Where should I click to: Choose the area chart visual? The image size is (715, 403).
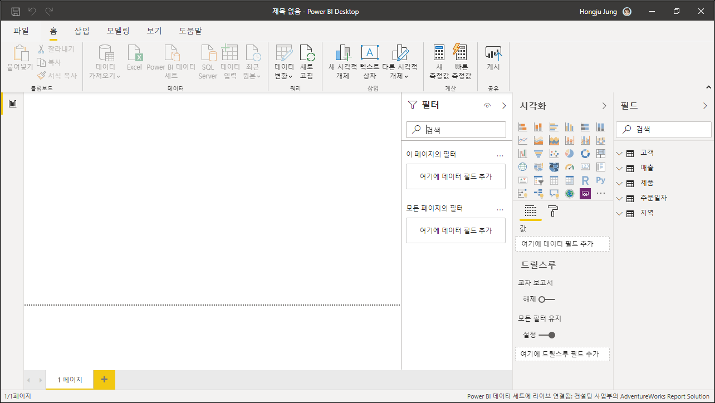point(538,140)
